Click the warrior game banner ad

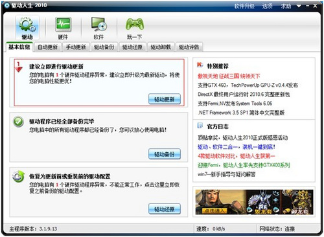click(254, 202)
